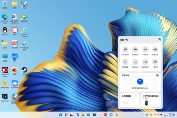Switch the 英 input method indicator
Viewport: 177px width, 118px height.
[151, 115]
